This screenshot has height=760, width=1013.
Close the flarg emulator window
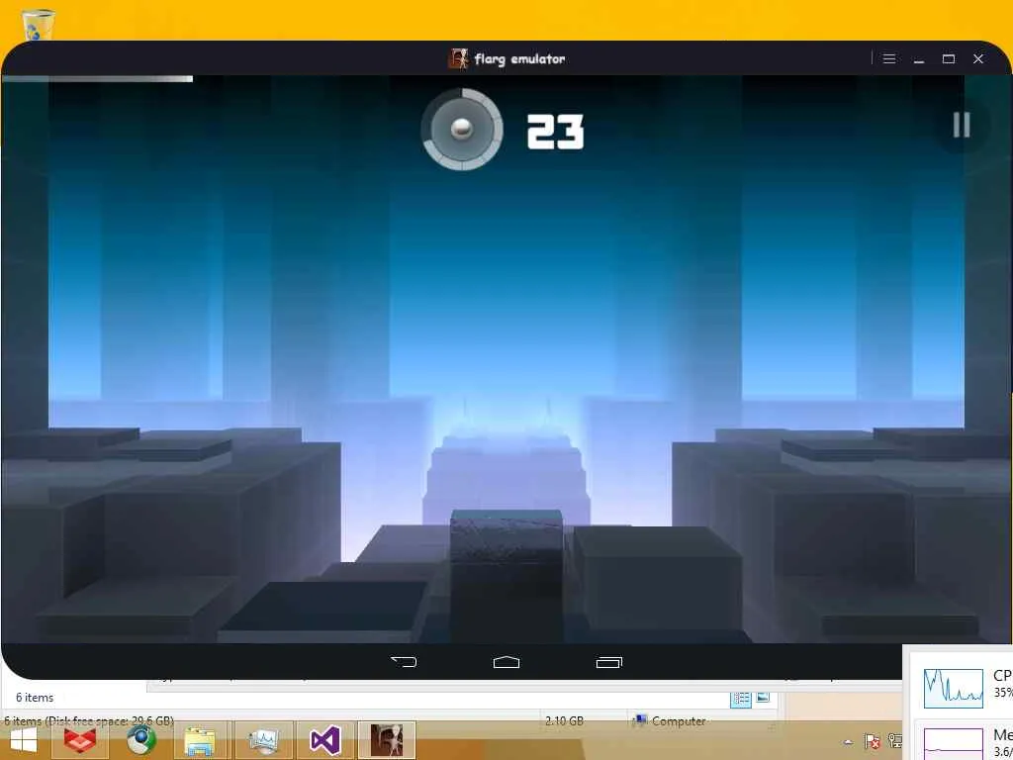[x=978, y=58]
